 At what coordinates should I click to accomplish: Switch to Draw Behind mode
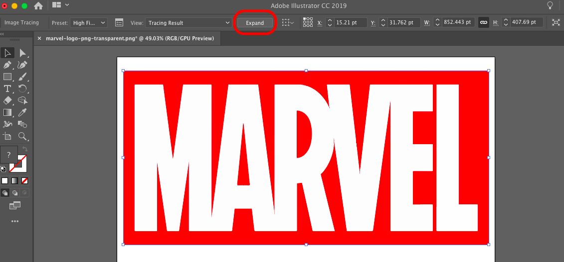tap(15, 193)
